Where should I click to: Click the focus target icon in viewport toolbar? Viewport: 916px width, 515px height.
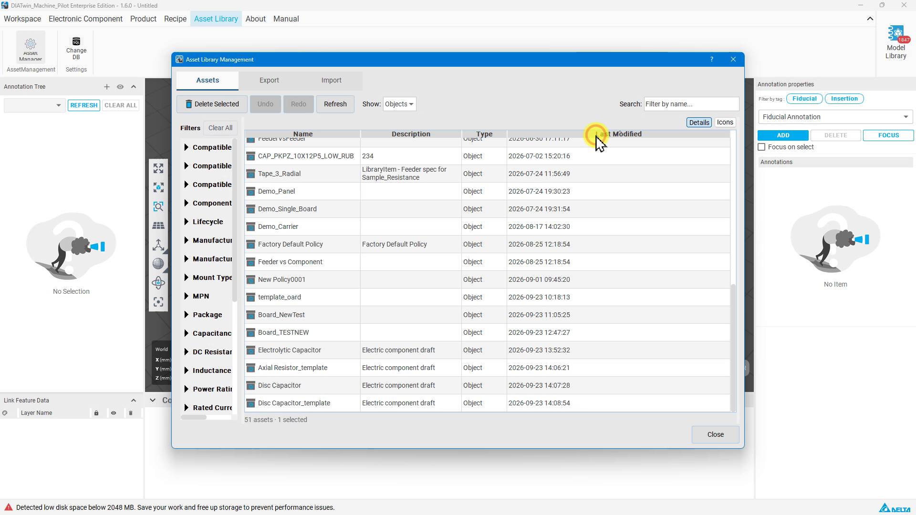click(x=158, y=302)
